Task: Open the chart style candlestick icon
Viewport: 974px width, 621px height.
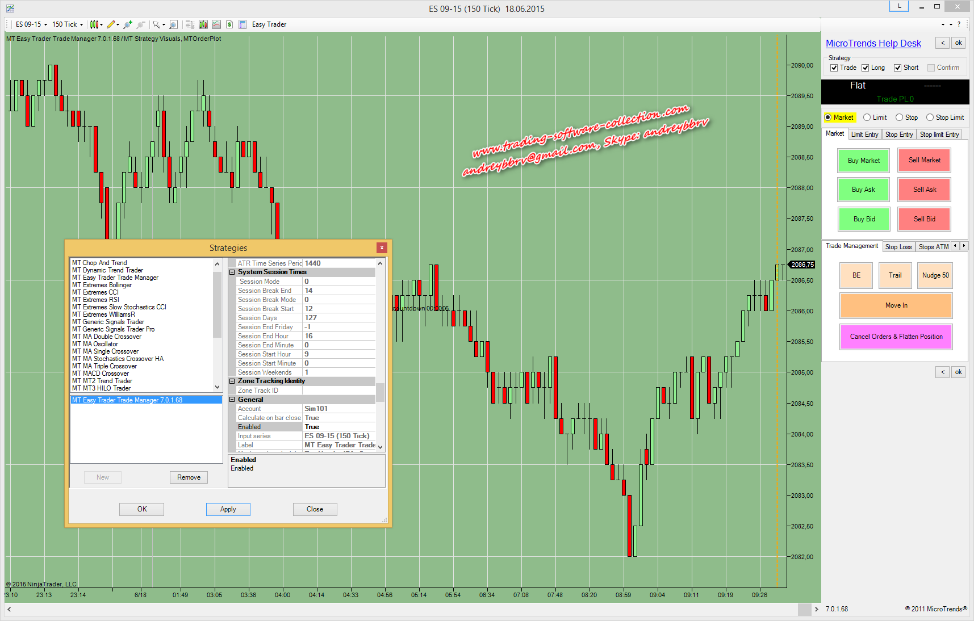Action: click(x=94, y=24)
